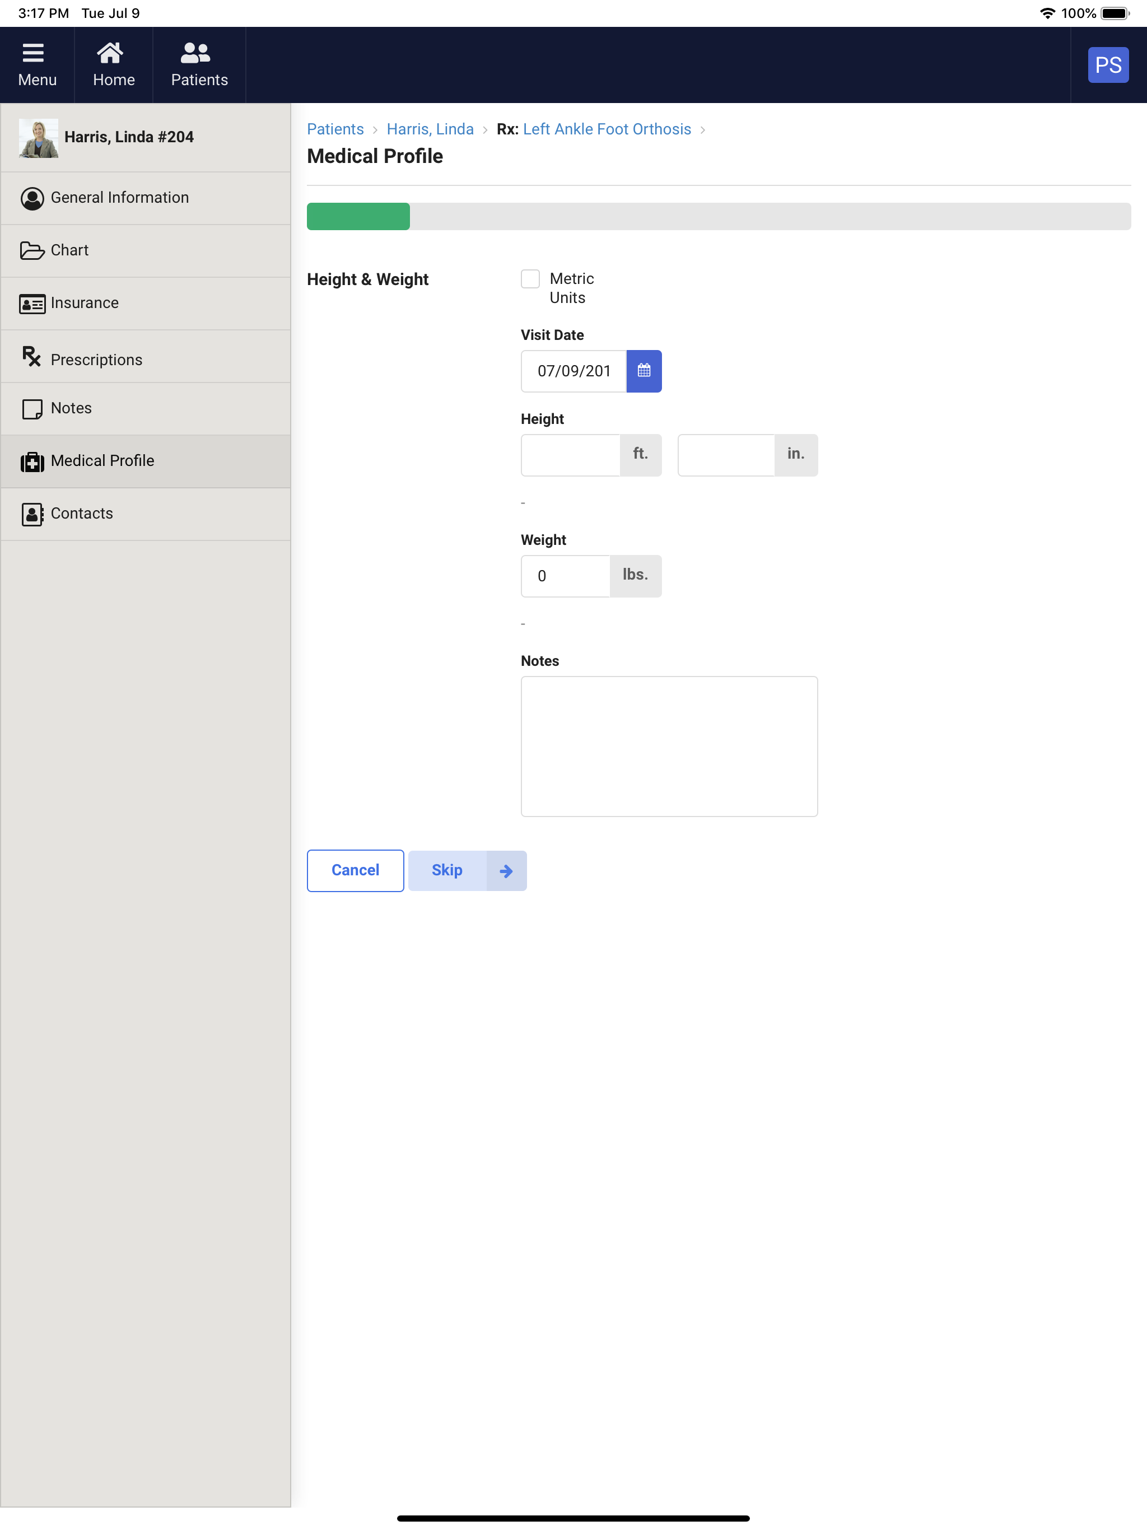
Task: Select Contacts in the sidebar
Action: (146, 514)
